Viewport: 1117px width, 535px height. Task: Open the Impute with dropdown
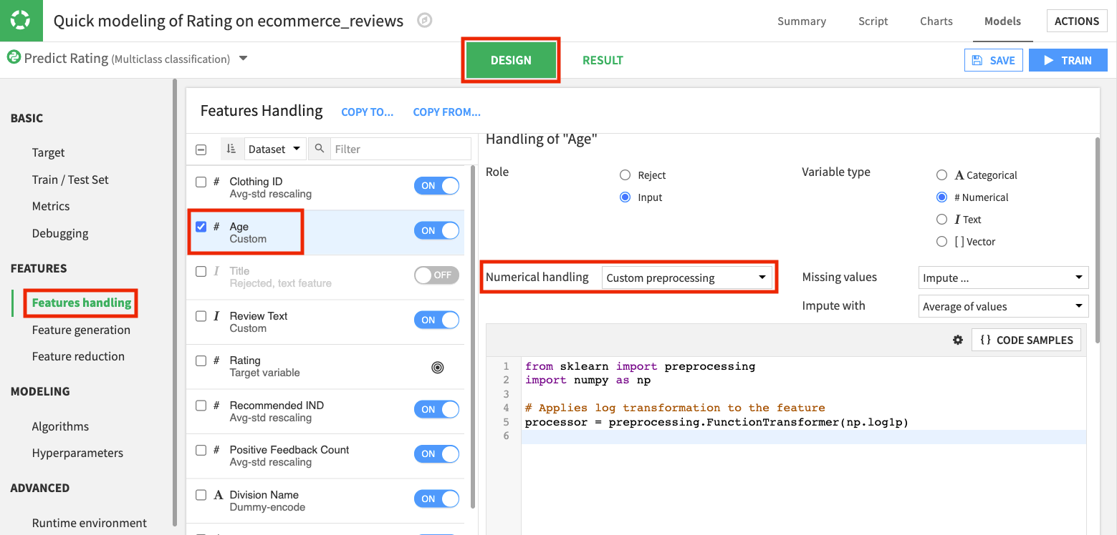[1003, 306]
